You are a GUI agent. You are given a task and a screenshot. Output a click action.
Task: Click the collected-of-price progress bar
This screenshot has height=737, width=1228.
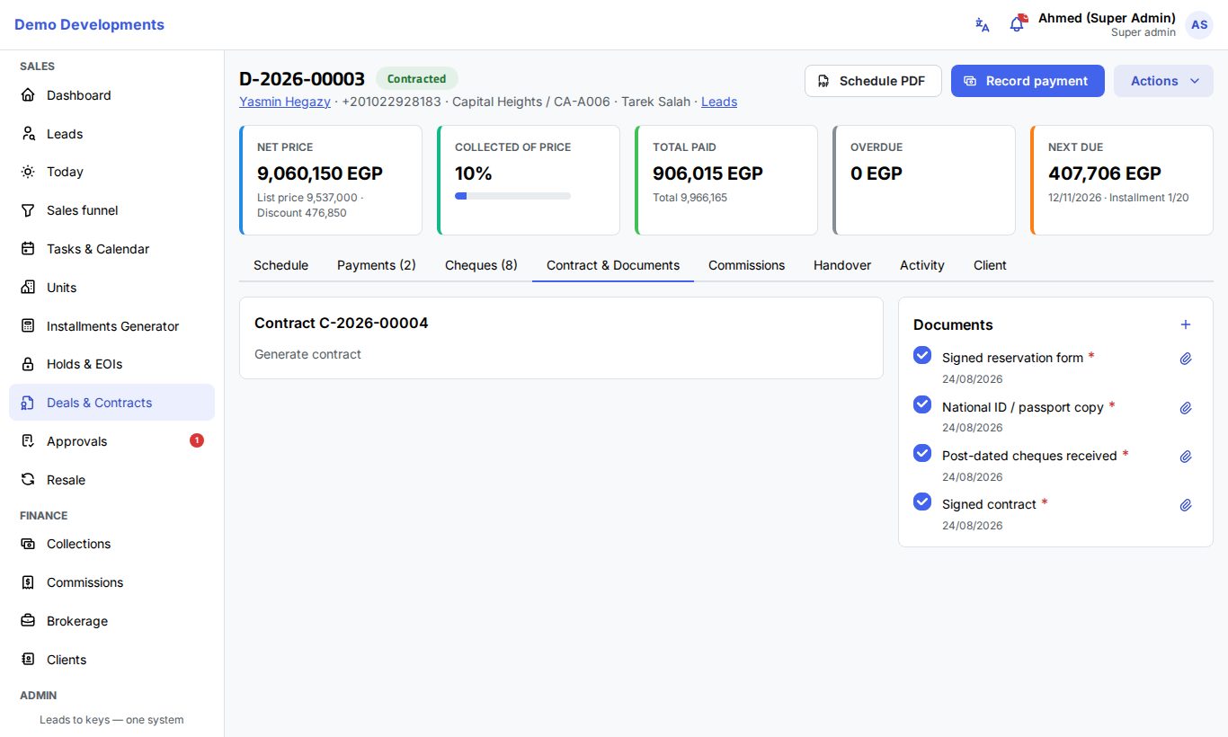[x=512, y=196]
